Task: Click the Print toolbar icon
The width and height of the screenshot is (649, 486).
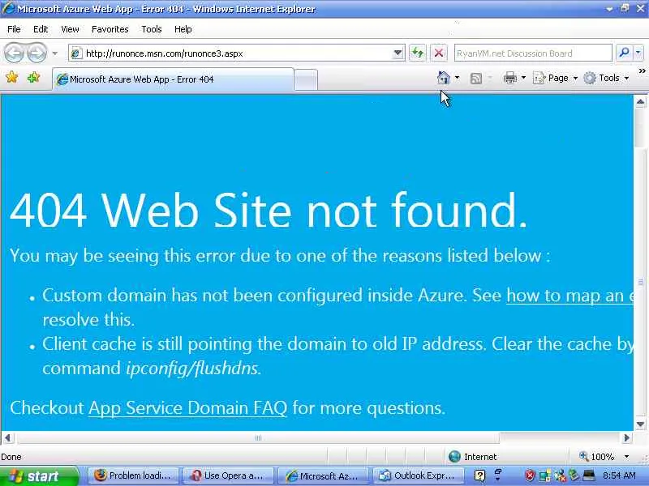Action: pos(510,78)
